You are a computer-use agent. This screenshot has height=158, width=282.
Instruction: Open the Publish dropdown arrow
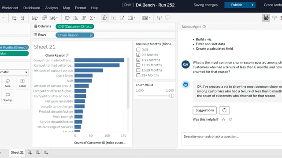(252, 5)
